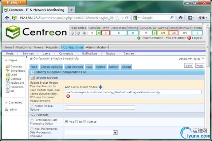
Task: Click the red Logout icon
Action: click(x=189, y=38)
